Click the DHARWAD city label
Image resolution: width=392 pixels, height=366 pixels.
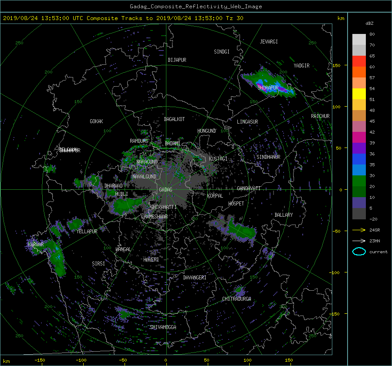tap(114, 186)
